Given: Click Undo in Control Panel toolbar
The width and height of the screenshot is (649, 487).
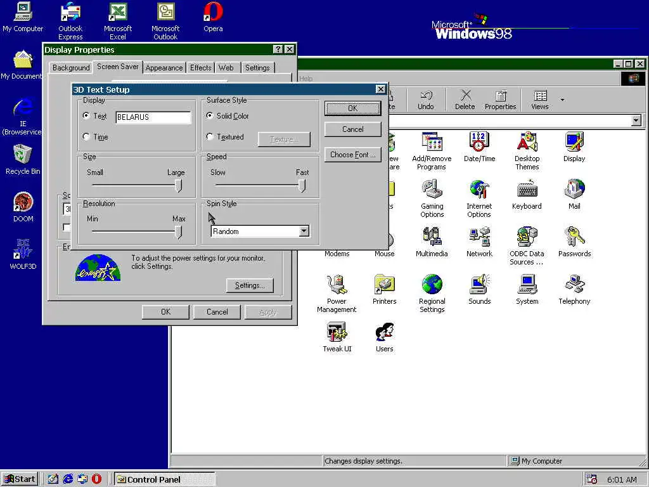Looking at the screenshot, I should point(425,100).
